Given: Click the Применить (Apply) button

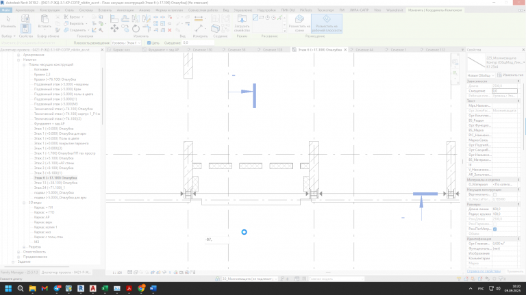Looking at the screenshot, I should coord(514,271).
